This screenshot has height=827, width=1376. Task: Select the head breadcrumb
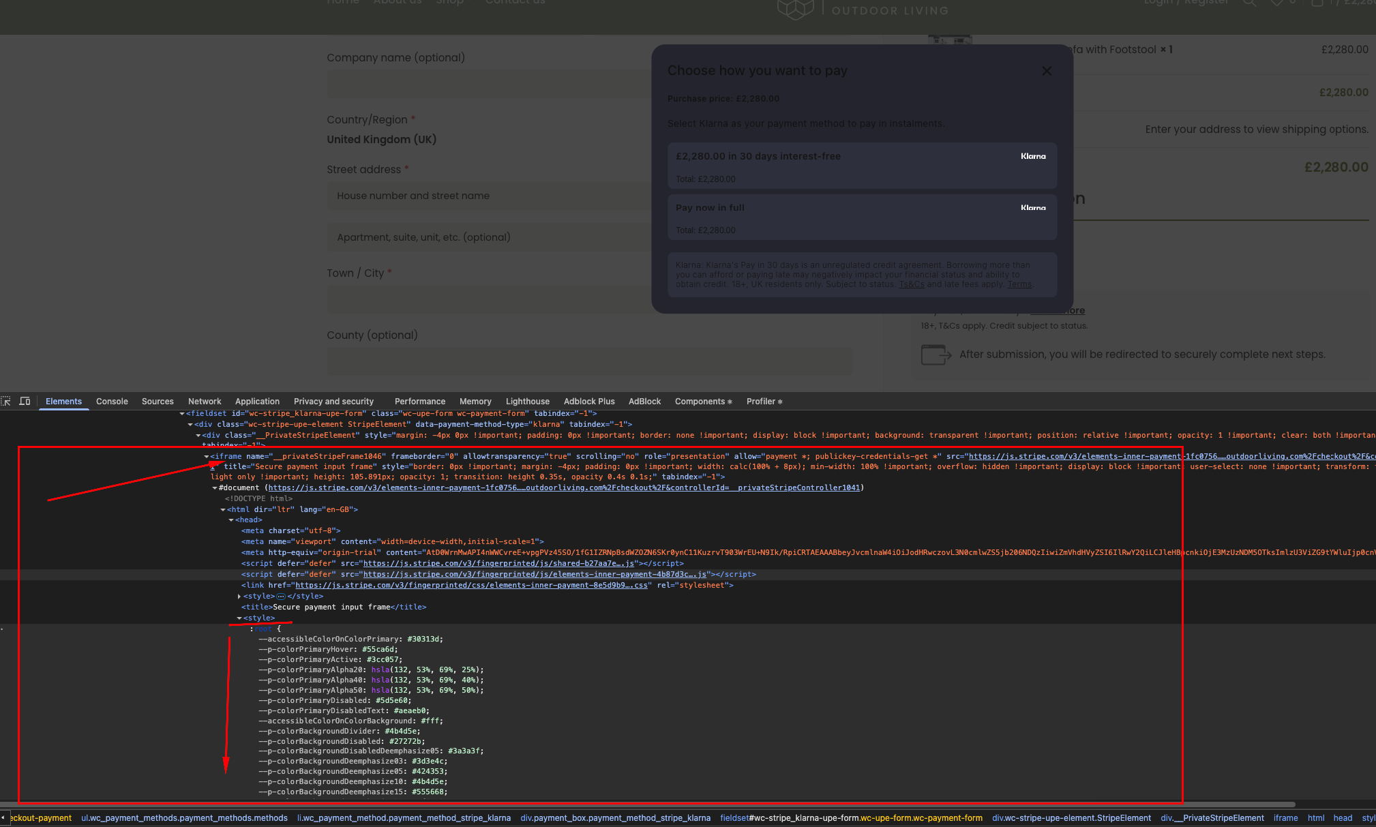[x=1343, y=818]
